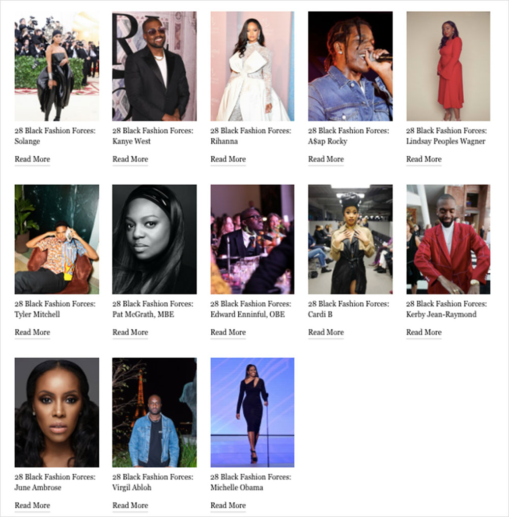Open the Rihanna white gown thumbnail

click(x=252, y=66)
